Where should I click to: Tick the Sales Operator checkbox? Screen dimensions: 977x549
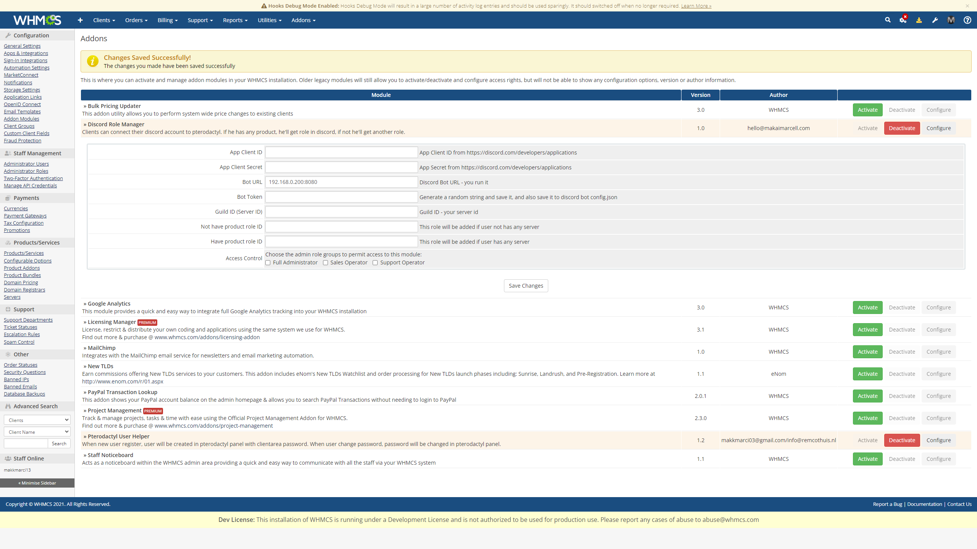325,262
